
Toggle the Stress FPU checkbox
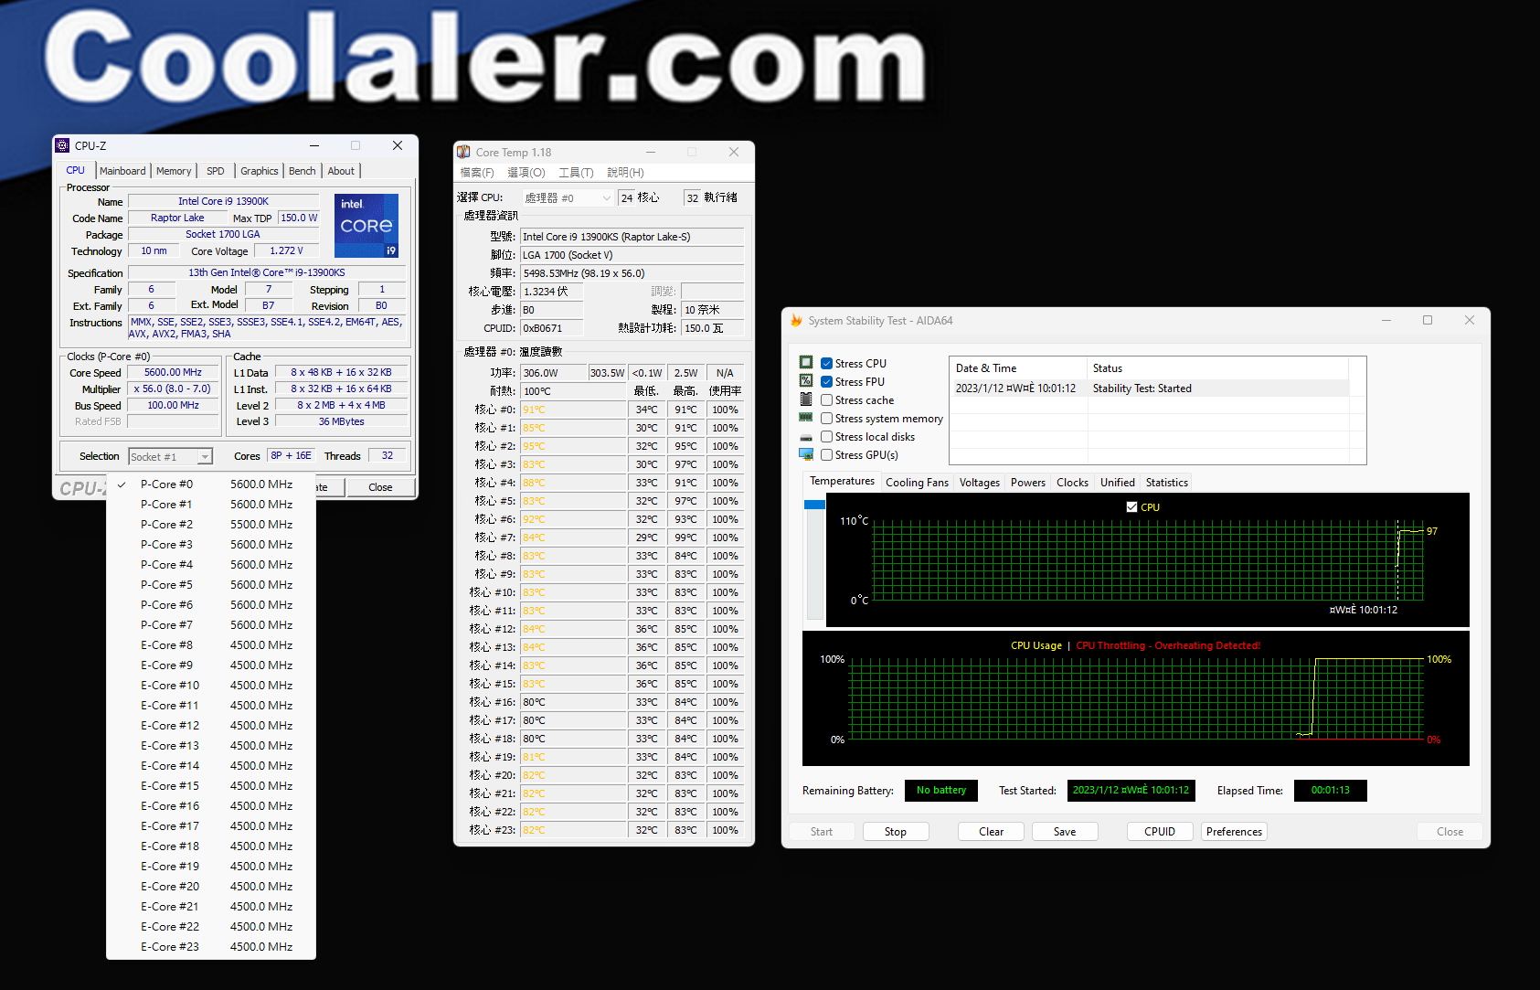(x=826, y=382)
